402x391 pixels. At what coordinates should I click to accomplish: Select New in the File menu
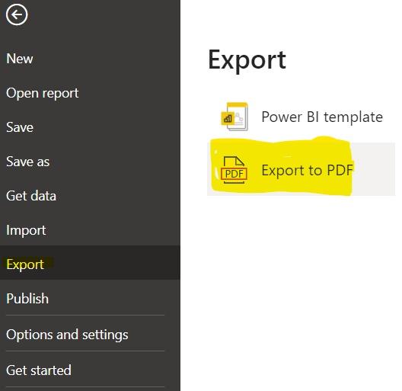coord(20,59)
